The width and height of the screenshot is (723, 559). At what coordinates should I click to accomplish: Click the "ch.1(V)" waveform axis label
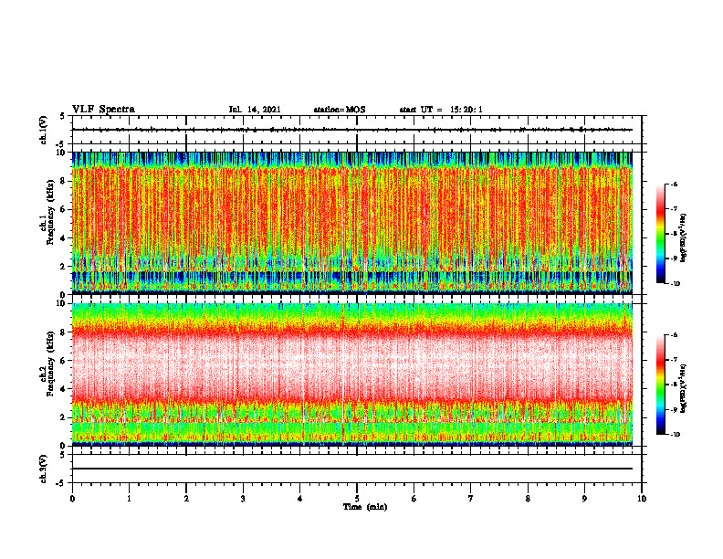43,130
